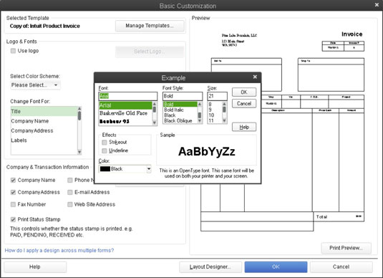Select Arial in the font list

(125, 105)
